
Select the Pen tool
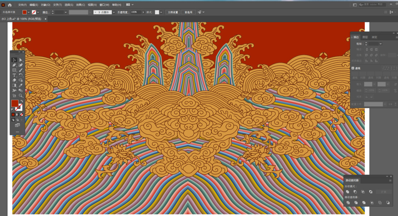click(14, 65)
